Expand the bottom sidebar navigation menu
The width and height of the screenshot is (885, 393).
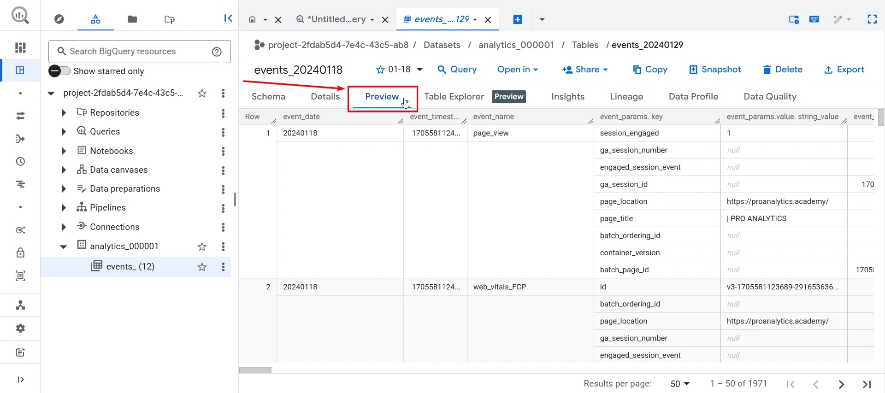pos(20,380)
